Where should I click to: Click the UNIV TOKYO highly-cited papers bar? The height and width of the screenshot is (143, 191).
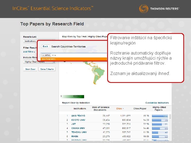[160, 116]
